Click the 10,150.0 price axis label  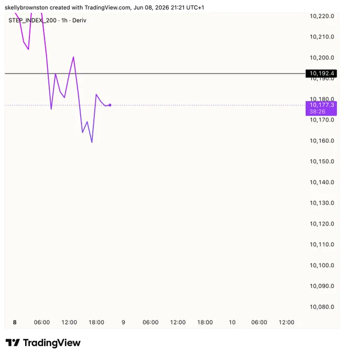tap(322, 161)
